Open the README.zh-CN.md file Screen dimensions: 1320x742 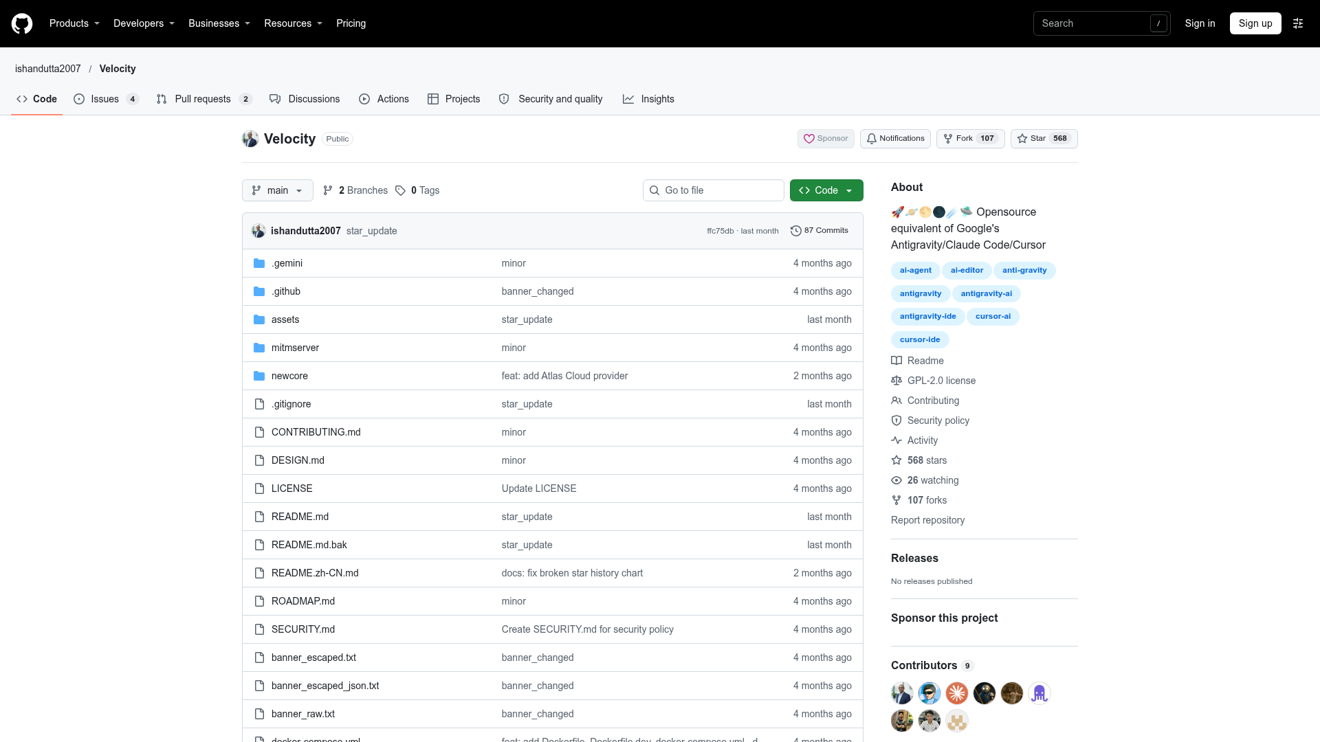click(315, 573)
